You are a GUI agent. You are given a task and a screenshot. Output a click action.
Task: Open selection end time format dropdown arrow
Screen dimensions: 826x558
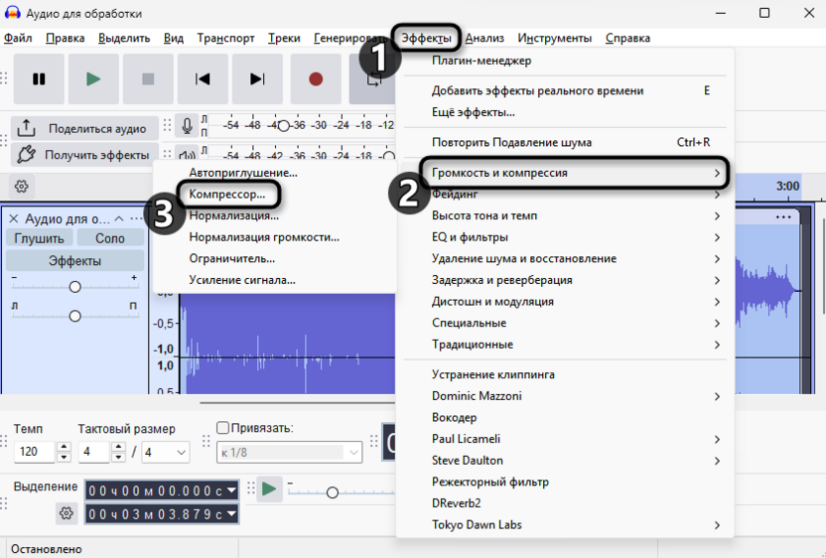[x=231, y=513]
